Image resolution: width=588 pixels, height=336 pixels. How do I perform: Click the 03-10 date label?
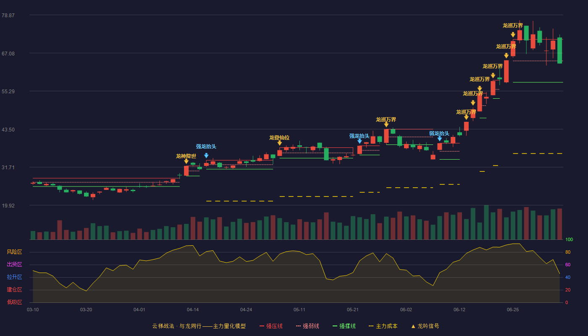33,310
